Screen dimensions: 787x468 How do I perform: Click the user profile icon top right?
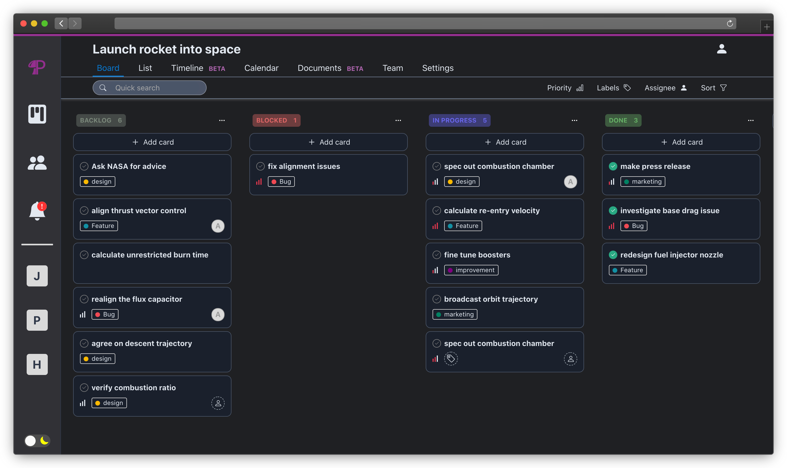point(721,49)
